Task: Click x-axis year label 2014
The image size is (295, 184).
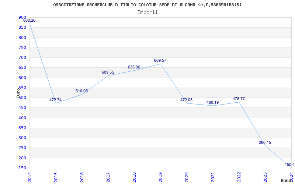Action: (x=29, y=177)
